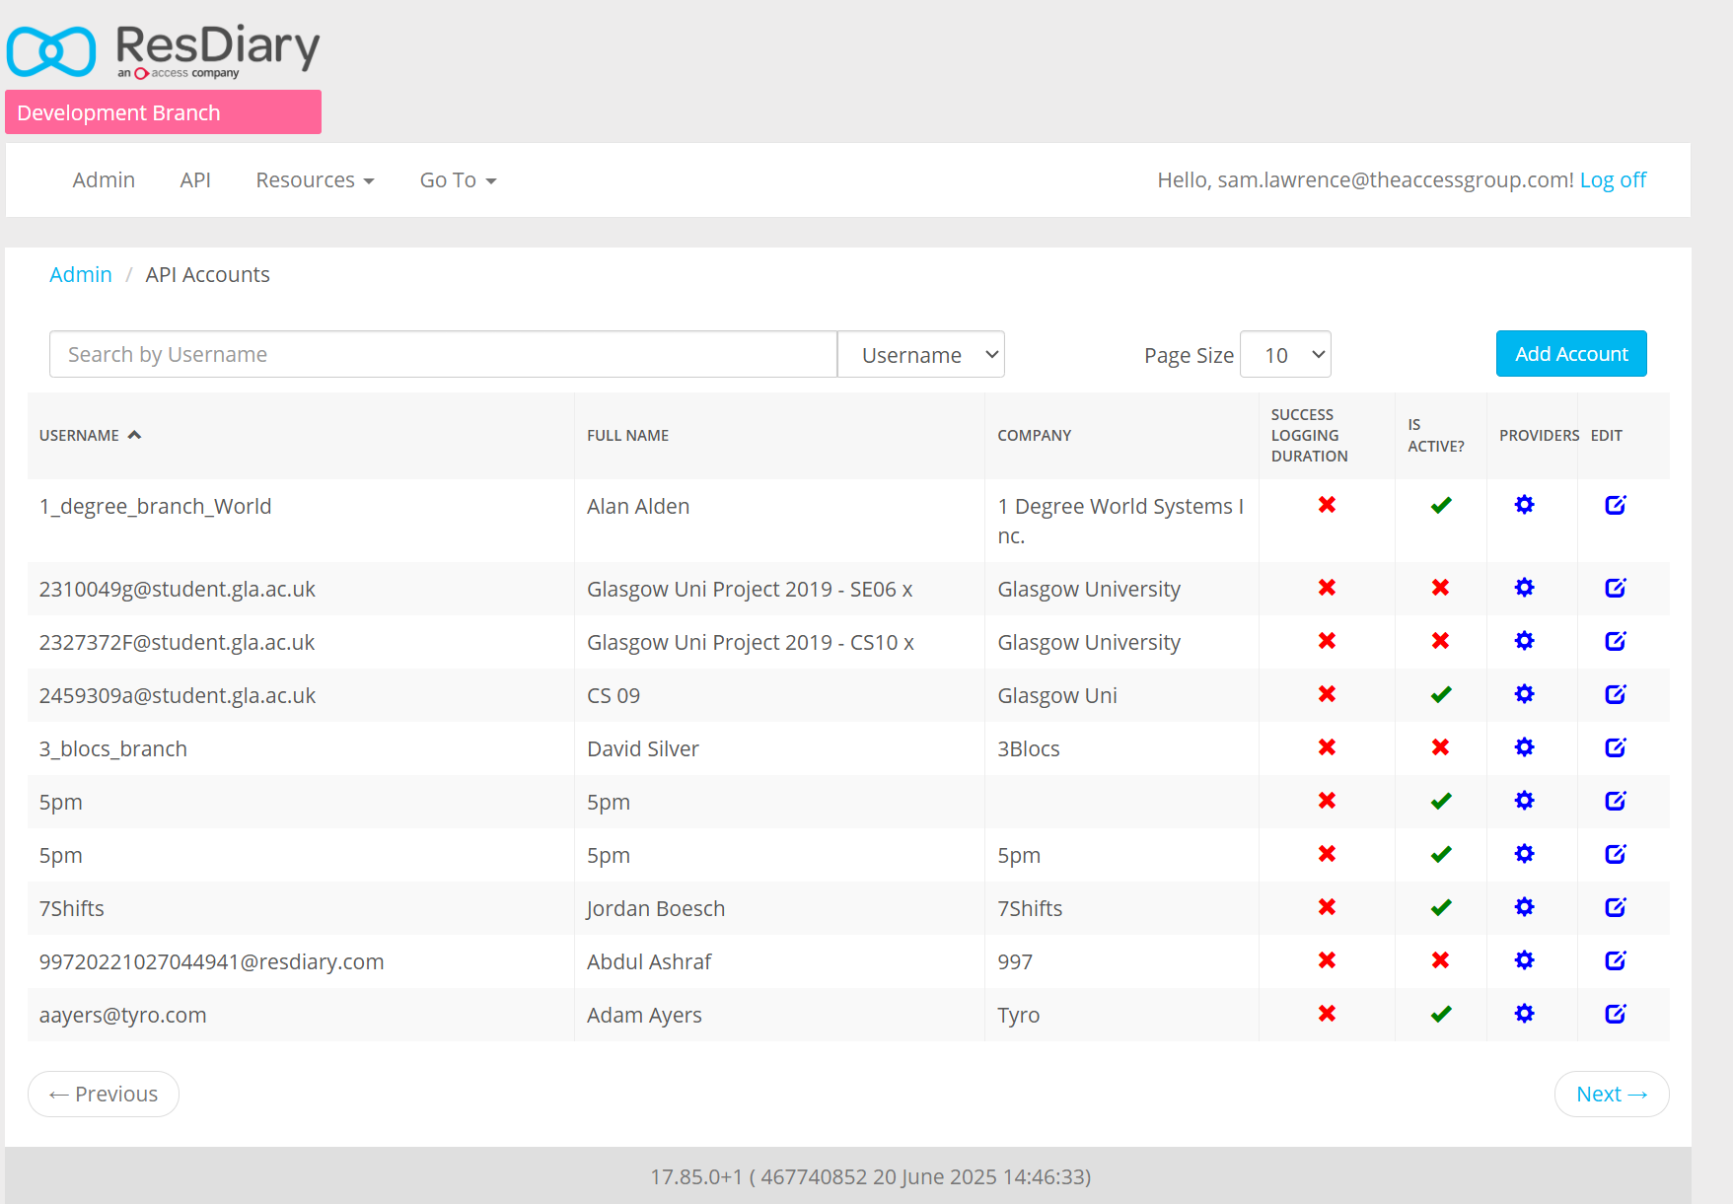This screenshot has height=1204, width=1733.
Task: Open providers gear for 2327372F@student.gla.ac.uk
Action: click(1524, 641)
